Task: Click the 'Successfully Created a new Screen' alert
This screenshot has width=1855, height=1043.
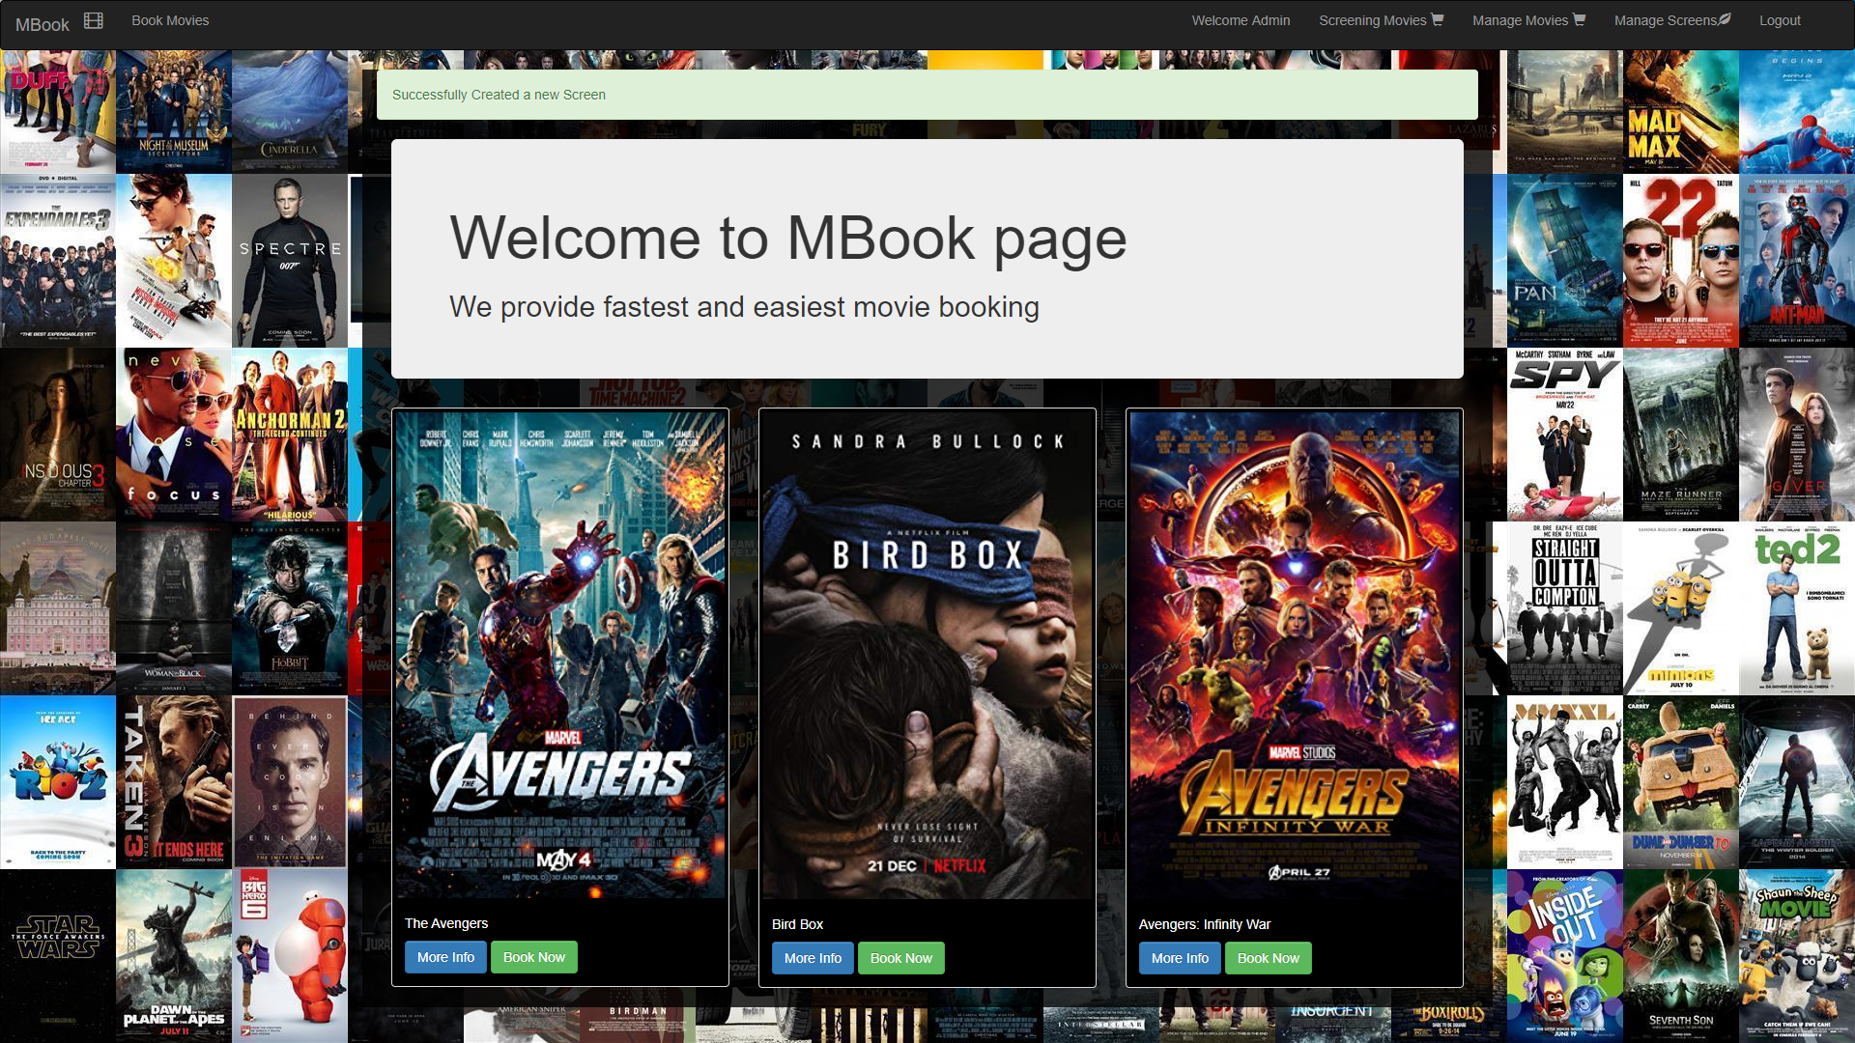Action: point(927,95)
